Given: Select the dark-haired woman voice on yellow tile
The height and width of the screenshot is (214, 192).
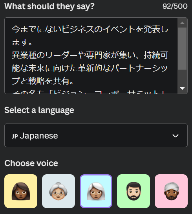Looking at the screenshot, I should coord(21,191).
